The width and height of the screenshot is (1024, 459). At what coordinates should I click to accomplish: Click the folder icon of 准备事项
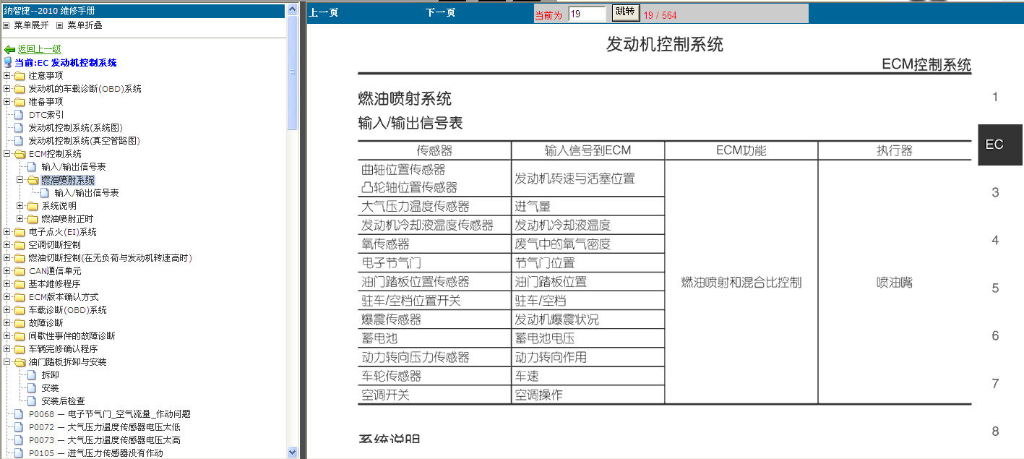click(x=20, y=102)
